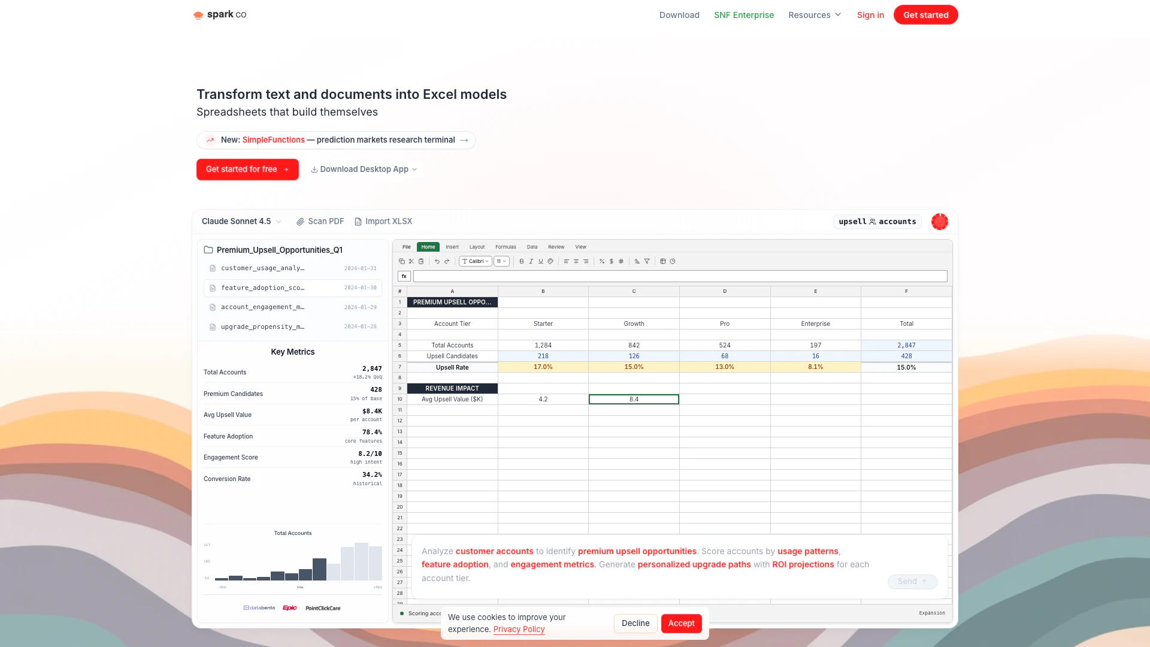This screenshot has height=647, width=1150.
Task: Click the Copy icon in spreadsheet toolbar
Action: 401,261
